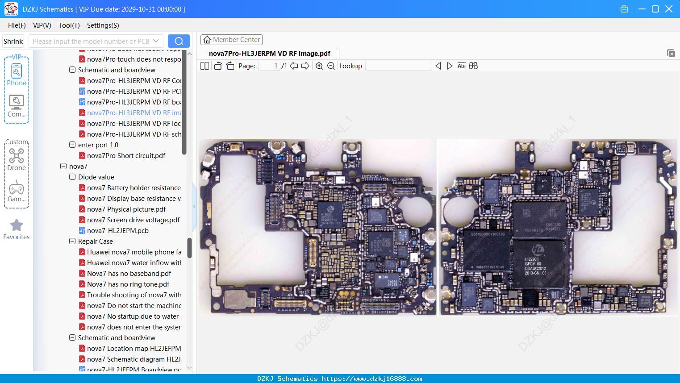Click the left board photo

[x=317, y=227]
